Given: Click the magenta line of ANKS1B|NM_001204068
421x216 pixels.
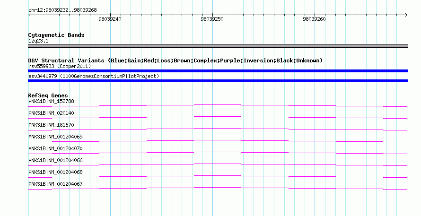Looking at the screenshot, I should 218,176.
